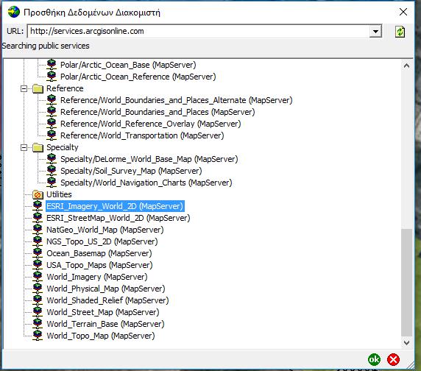Click the globe icon in the title bar
Screen dimensions: 421x371
pyautogui.click(x=13, y=12)
